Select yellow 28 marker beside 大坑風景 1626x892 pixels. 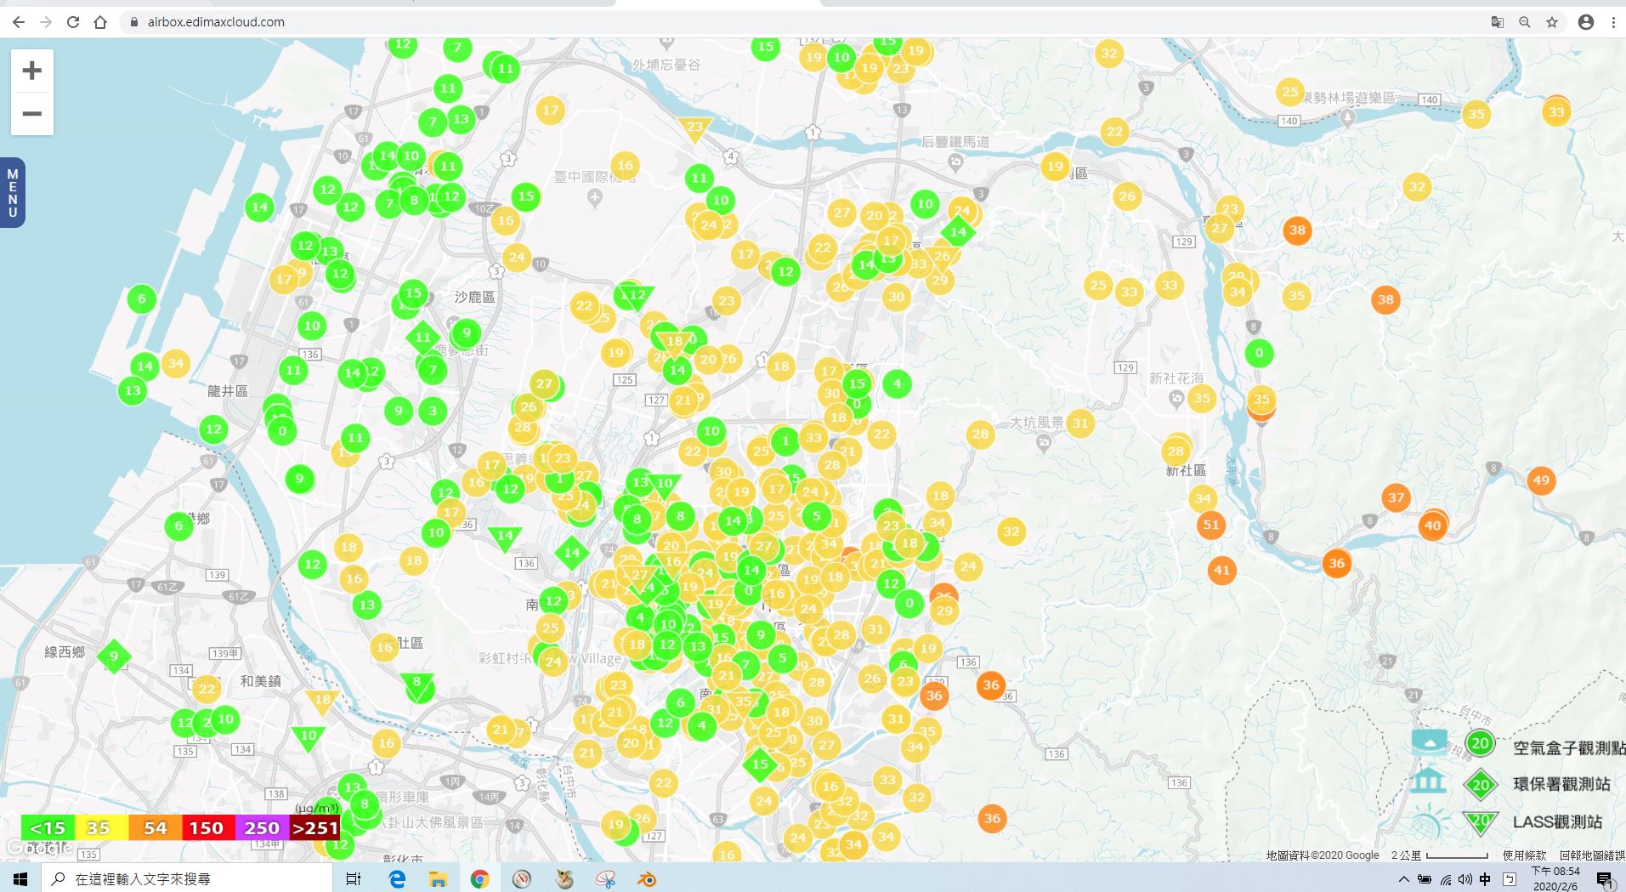coord(980,435)
